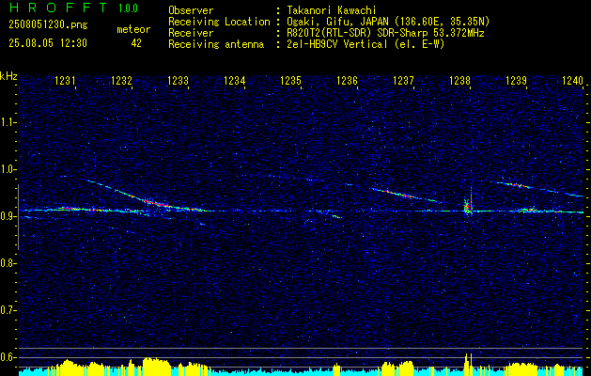Click the HROFFT program title
591x376 pixels.
[x=58, y=8]
